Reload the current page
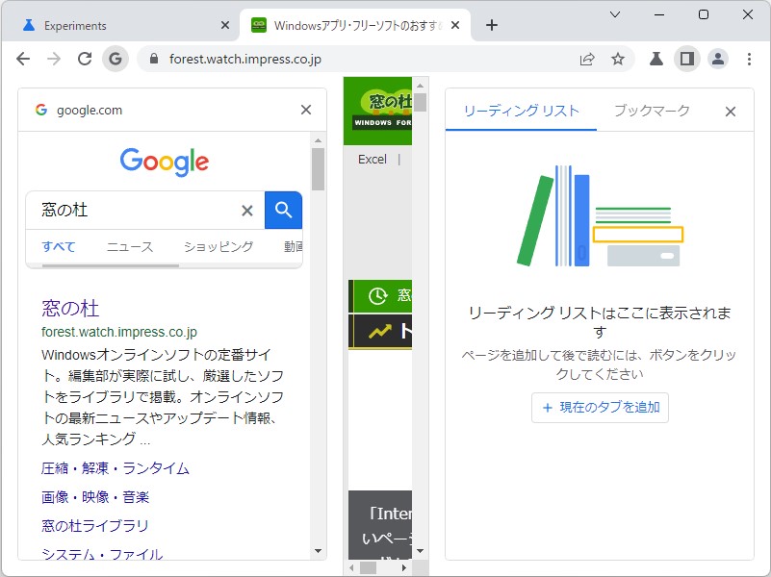The image size is (771, 577). 84,58
